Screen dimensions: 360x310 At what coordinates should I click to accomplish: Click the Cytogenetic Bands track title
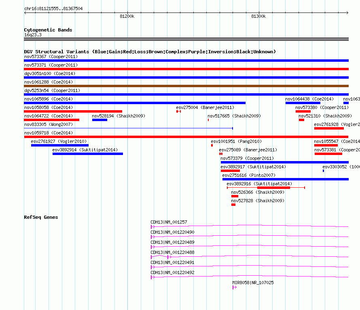48,30
